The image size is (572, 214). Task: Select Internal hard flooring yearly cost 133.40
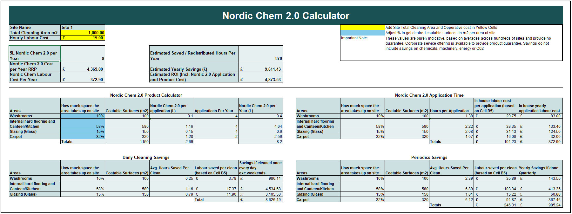pos(540,124)
